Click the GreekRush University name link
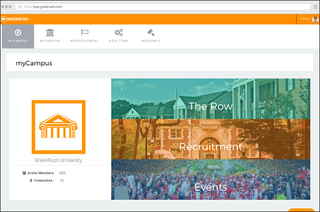 [x=58, y=160]
